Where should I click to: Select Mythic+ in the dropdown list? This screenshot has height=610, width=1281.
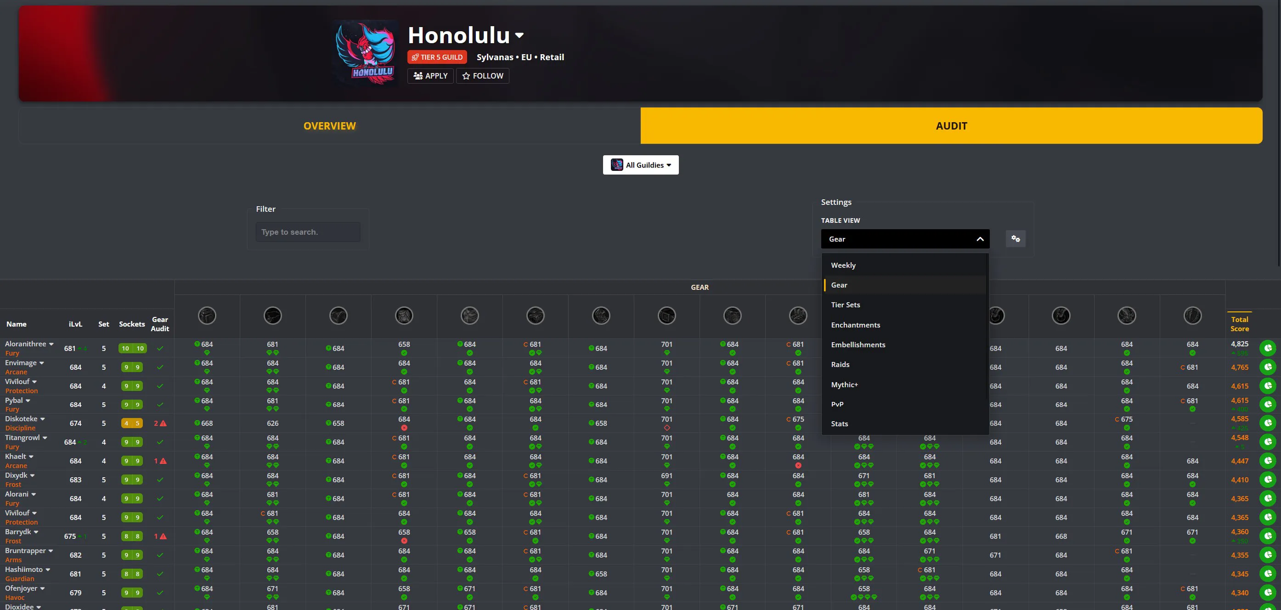point(904,384)
